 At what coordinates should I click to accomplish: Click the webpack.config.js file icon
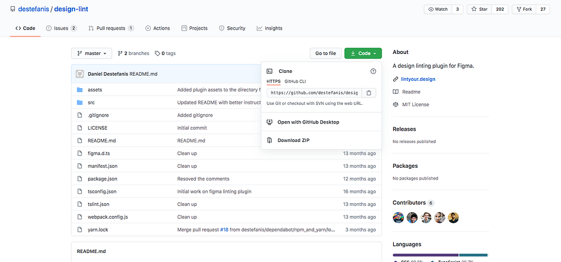(80, 217)
